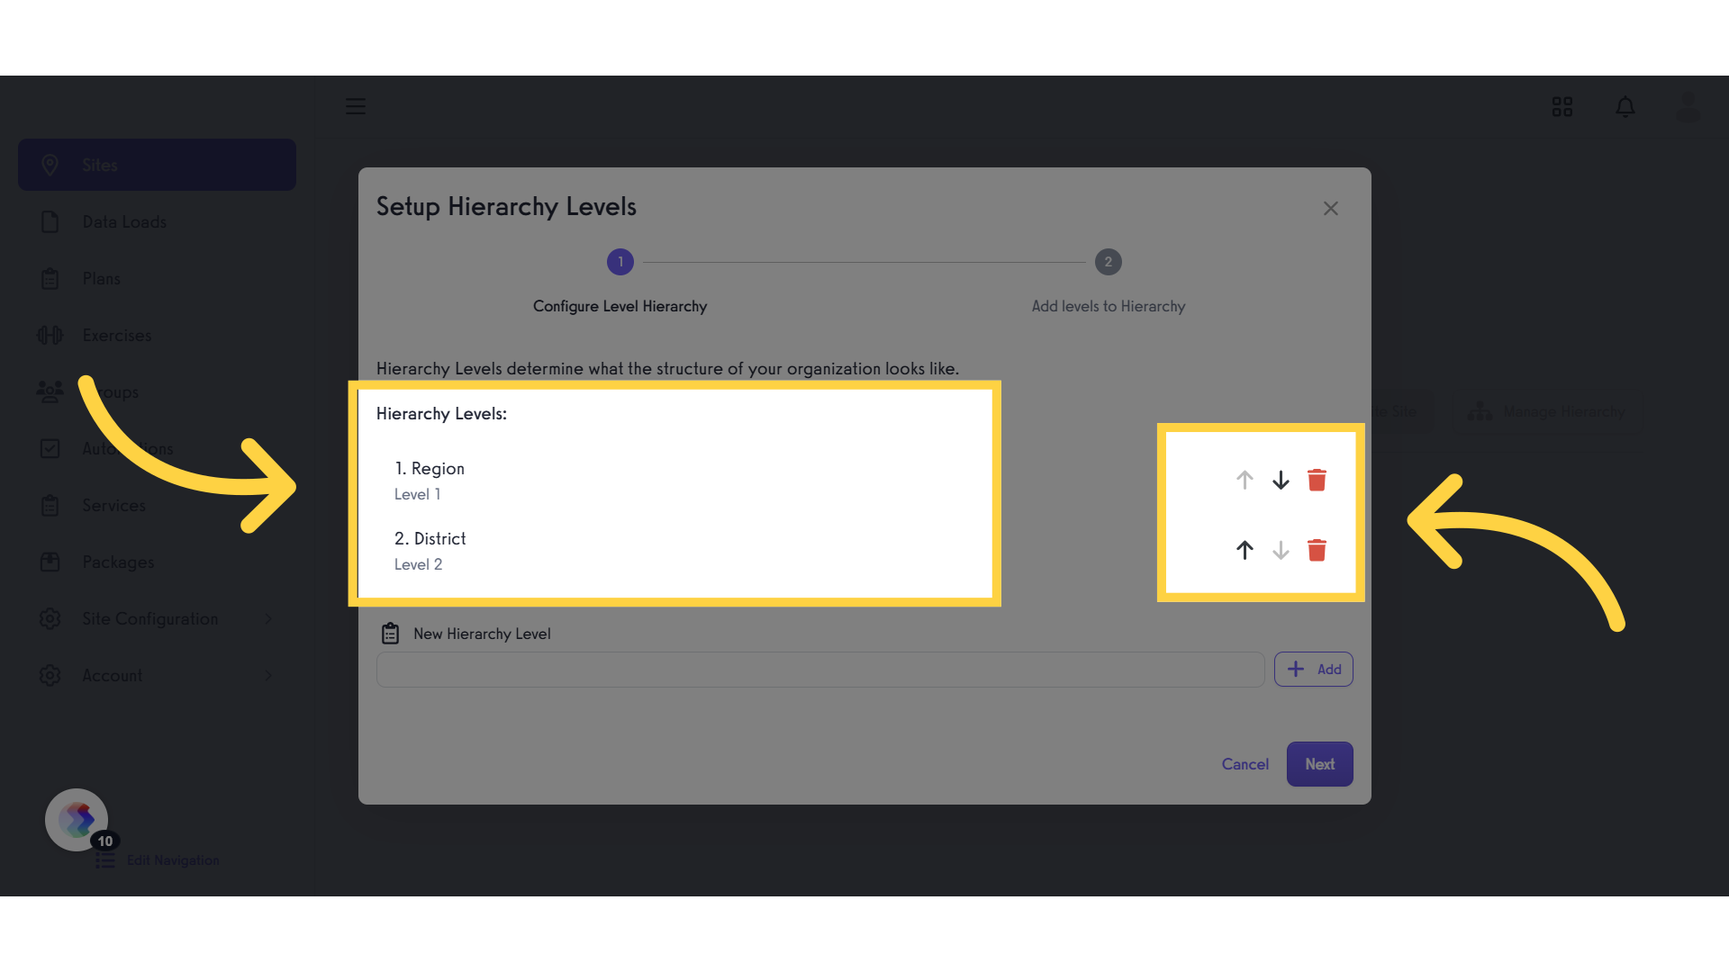
Task: Click the clipboard icon next to New Hierarchy Level
Action: [x=390, y=633]
